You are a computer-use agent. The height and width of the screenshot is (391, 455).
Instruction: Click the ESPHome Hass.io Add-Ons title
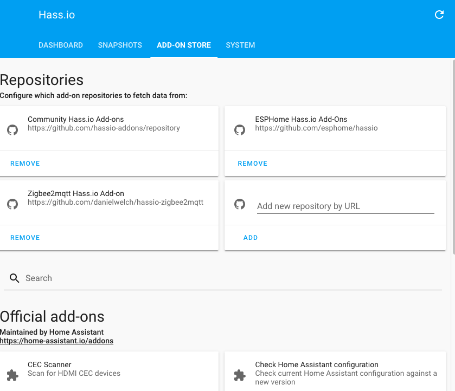301,119
